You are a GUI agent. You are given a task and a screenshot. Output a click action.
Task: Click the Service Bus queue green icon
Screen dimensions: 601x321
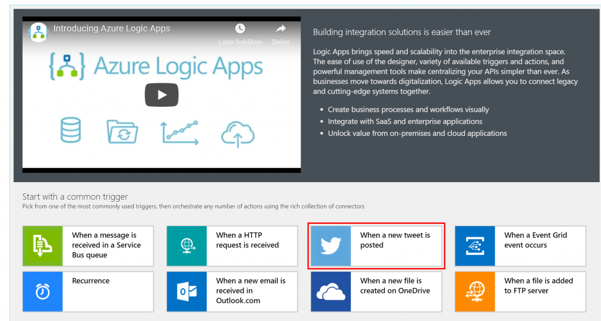click(42, 246)
